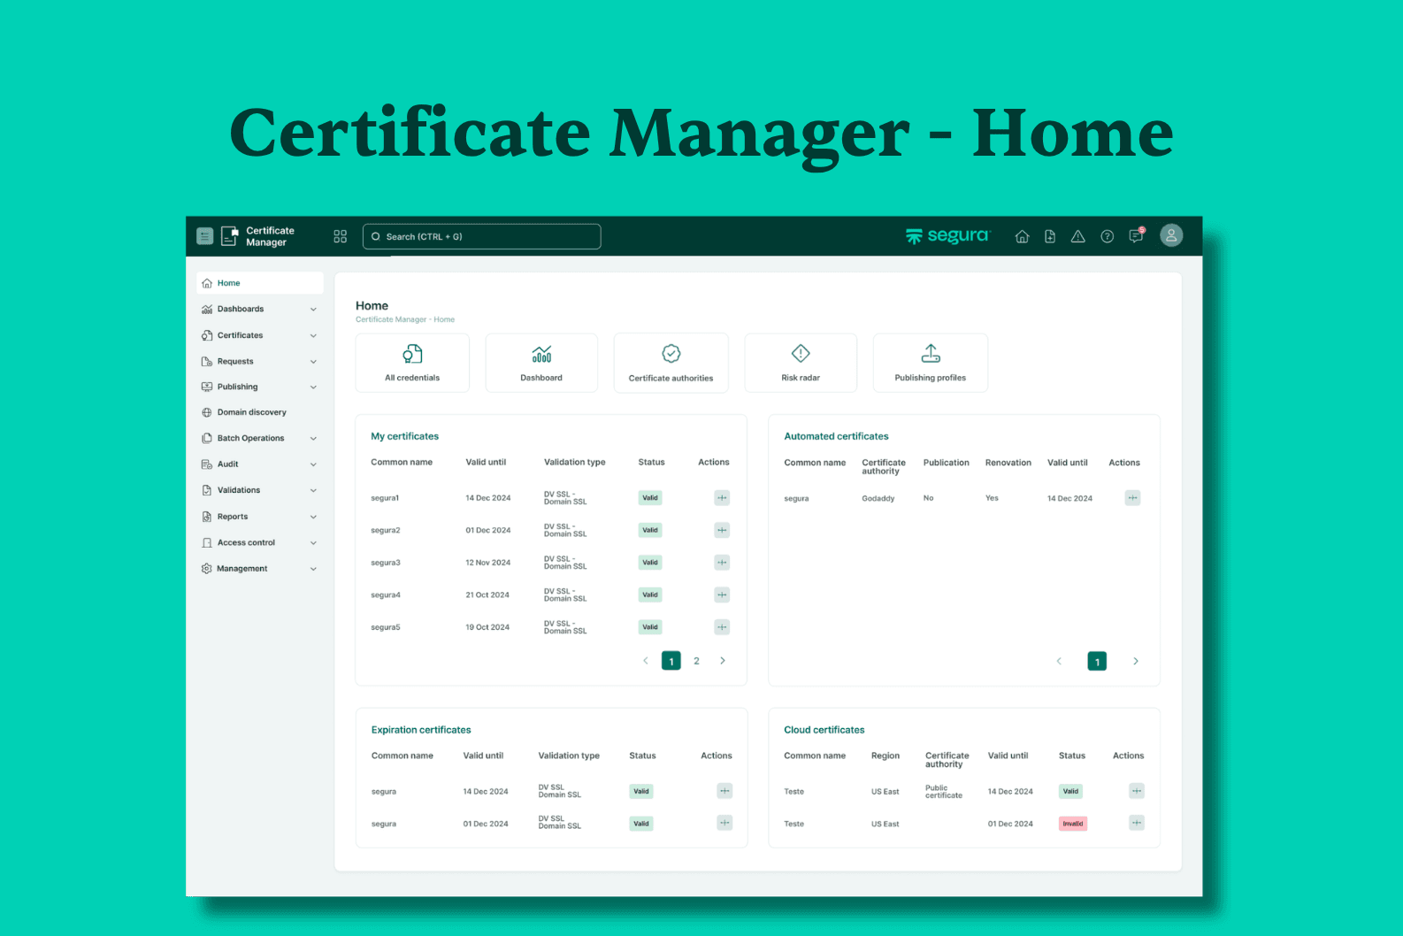The image size is (1403, 936).
Task: Open the home icon in top bar
Action: [x=1022, y=236]
